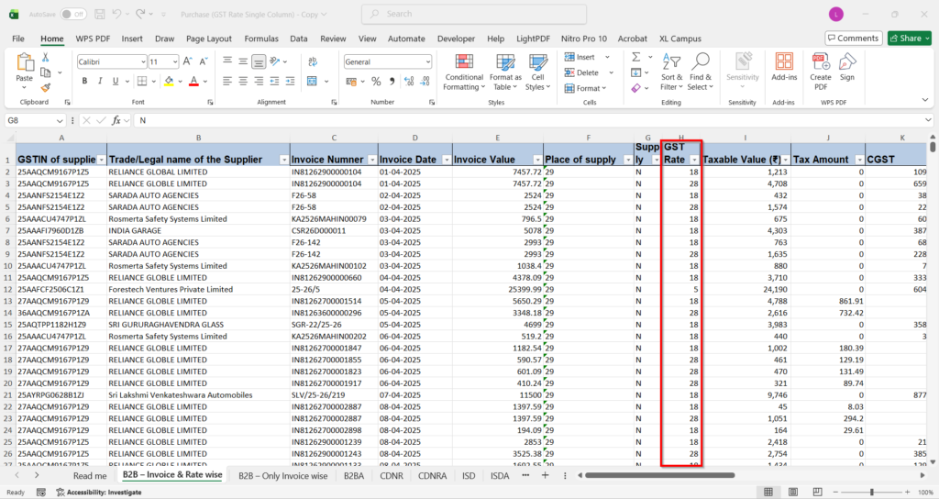The height and width of the screenshot is (499, 939).
Task: Open the File menu
Action: pos(18,39)
